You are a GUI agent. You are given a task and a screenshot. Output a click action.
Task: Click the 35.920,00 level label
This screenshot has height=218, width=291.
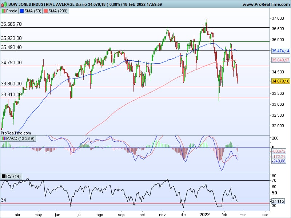tap(11, 38)
